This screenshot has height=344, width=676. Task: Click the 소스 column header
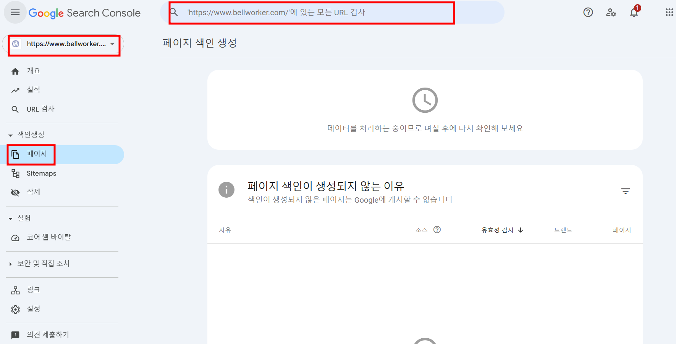click(422, 230)
